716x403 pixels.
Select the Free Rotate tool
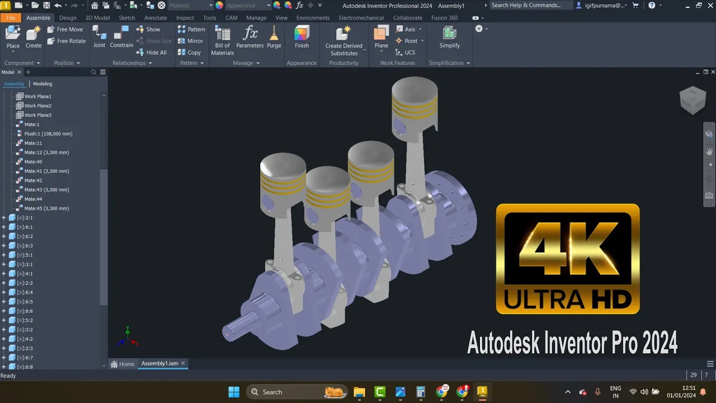(x=67, y=41)
